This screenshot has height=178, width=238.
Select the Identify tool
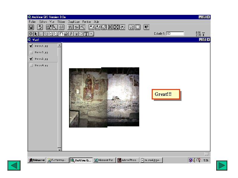pos(31,34)
